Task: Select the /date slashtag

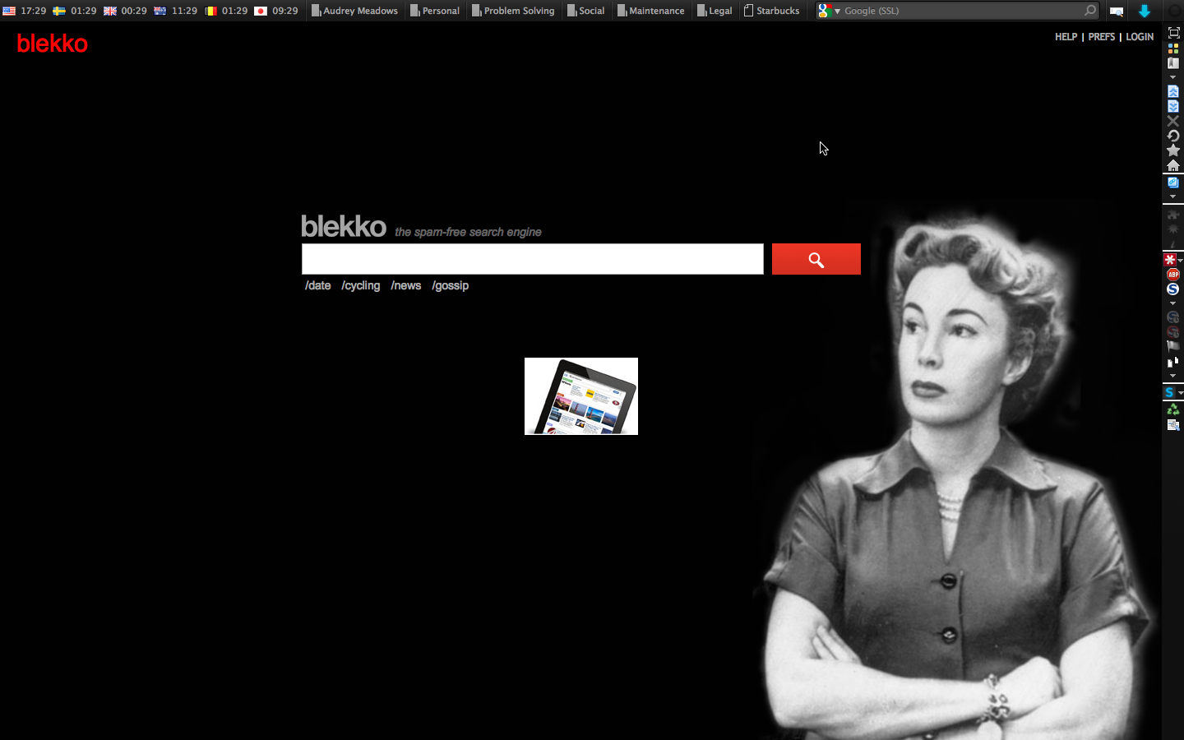Action: coord(318,285)
